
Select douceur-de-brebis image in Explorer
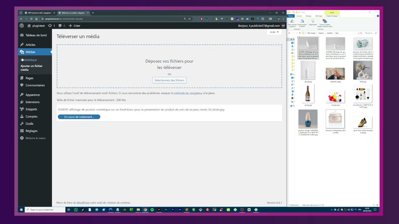[363, 44]
